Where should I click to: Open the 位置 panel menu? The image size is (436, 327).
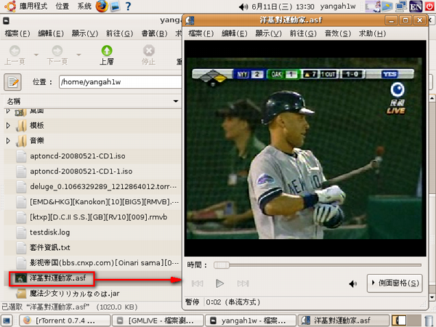(x=62, y=6)
